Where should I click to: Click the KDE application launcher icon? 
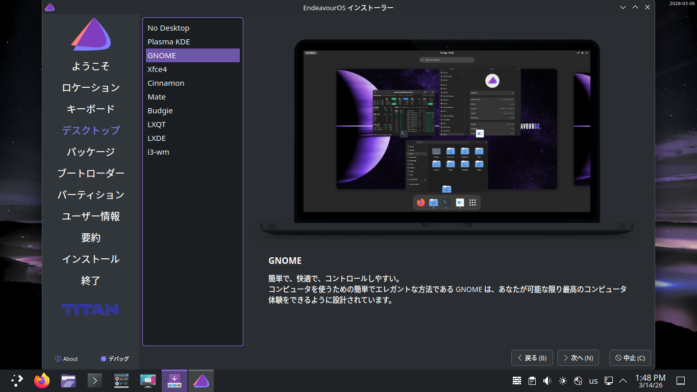coord(17,381)
